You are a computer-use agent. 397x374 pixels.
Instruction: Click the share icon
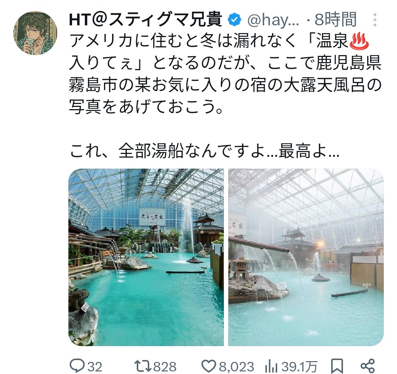coord(367,366)
